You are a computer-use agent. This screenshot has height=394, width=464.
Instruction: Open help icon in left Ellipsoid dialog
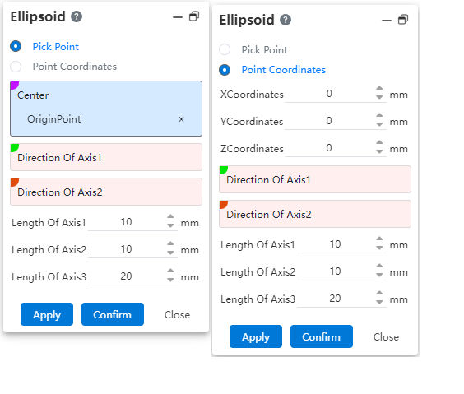pyautogui.click(x=77, y=16)
